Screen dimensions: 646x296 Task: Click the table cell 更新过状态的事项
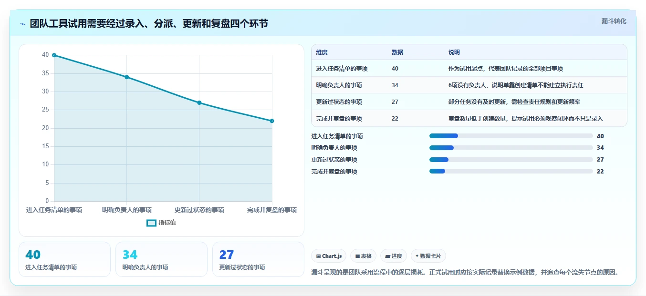(339, 102)
